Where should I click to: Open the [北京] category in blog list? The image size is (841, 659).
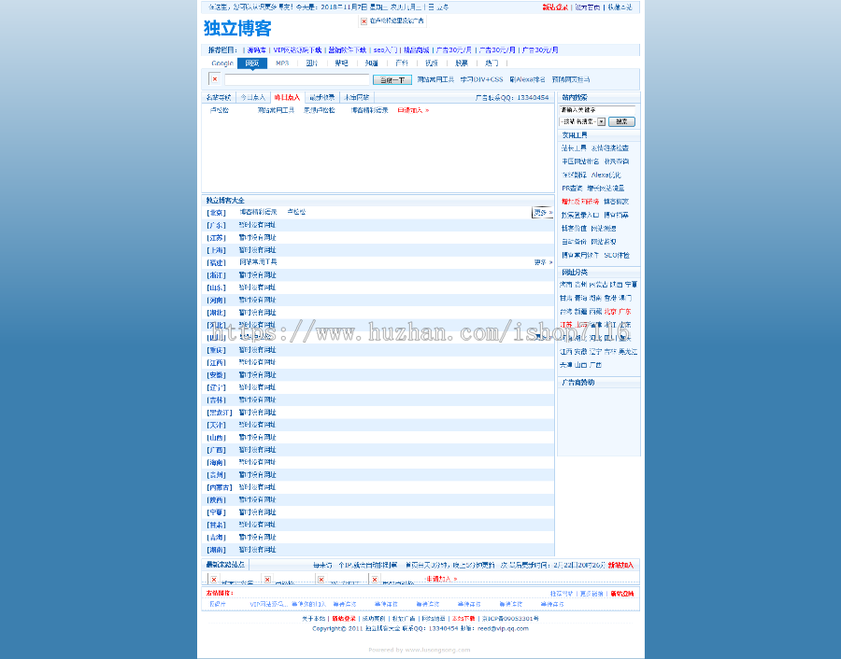click(x=216, y=213)
